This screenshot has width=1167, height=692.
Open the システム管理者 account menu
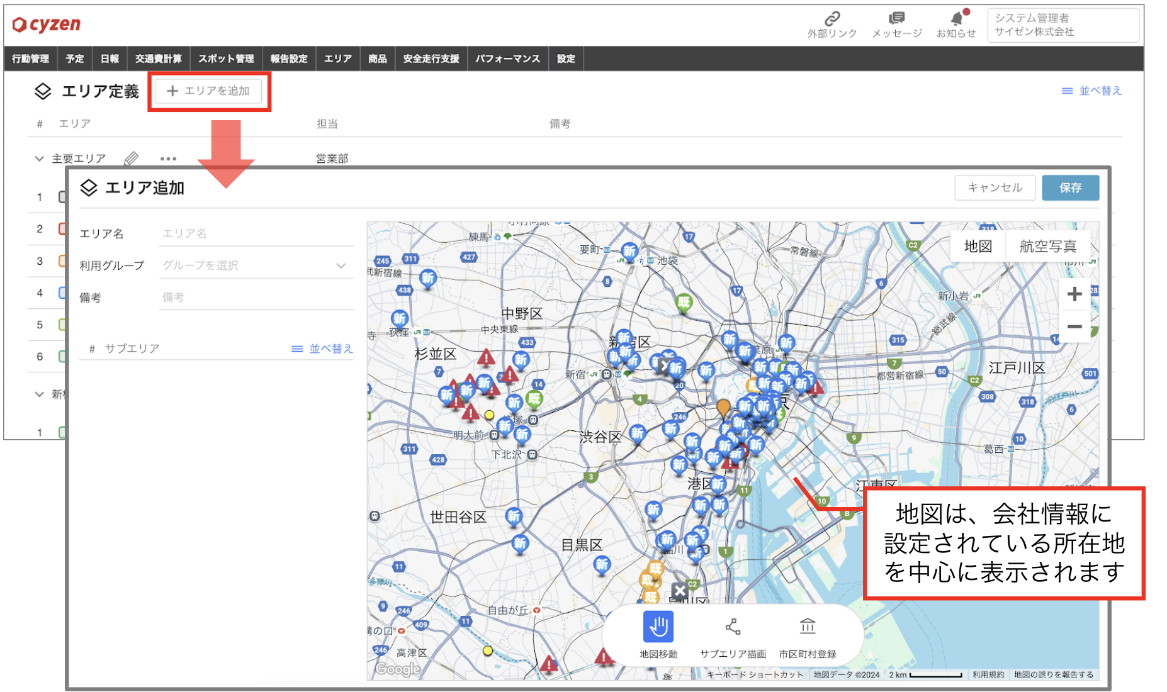click(x=1063, y=25)
